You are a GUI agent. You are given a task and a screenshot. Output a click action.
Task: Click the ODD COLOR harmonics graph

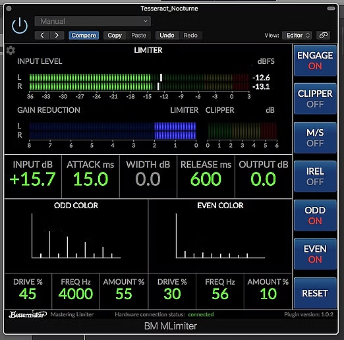pos(76,236)
